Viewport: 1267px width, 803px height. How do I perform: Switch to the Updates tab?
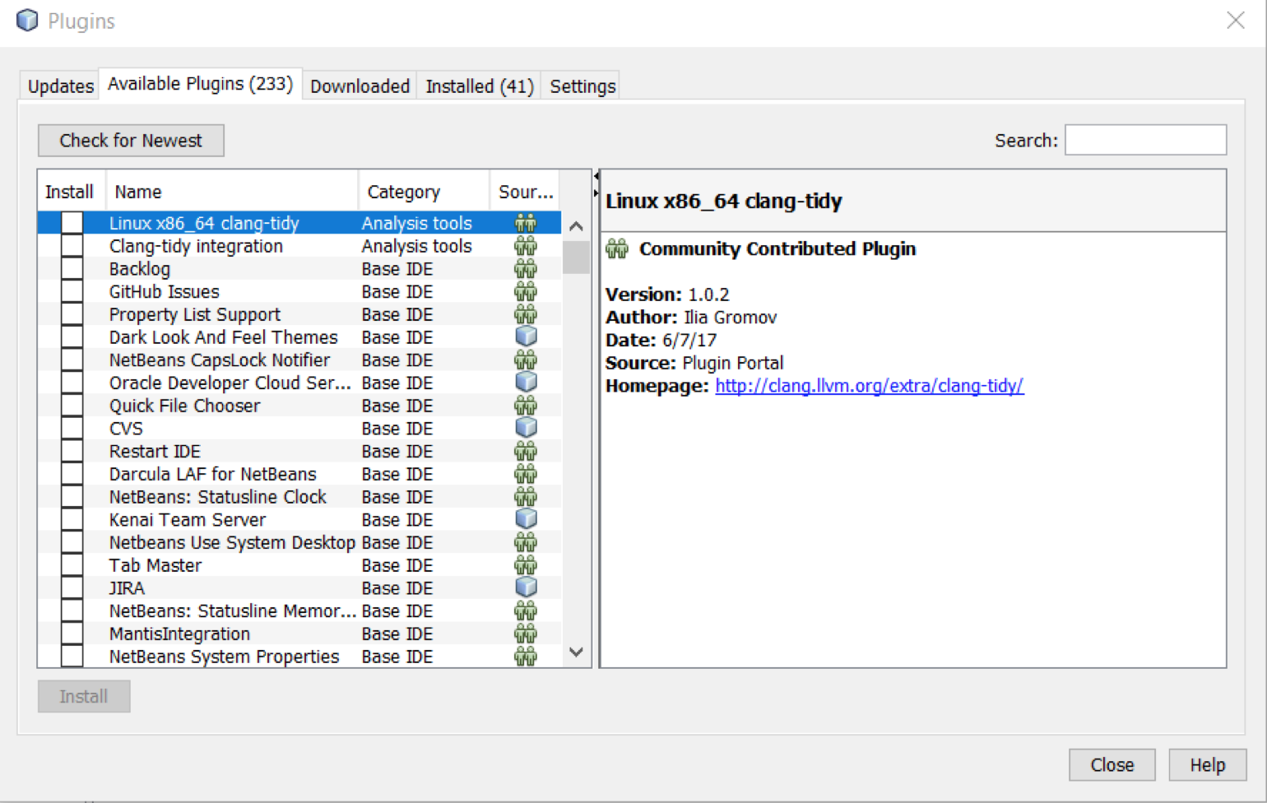[x=60, y=86]
